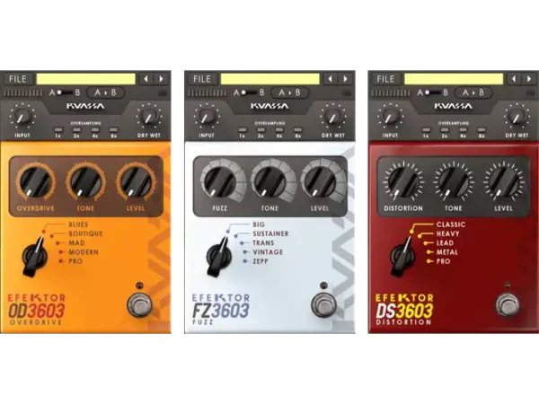Select VINTAGE mode on FZ3603

pos(268,252)
